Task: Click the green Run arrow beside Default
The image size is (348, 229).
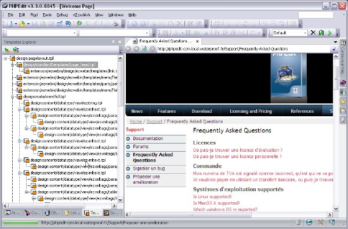Action: (330, 33)
